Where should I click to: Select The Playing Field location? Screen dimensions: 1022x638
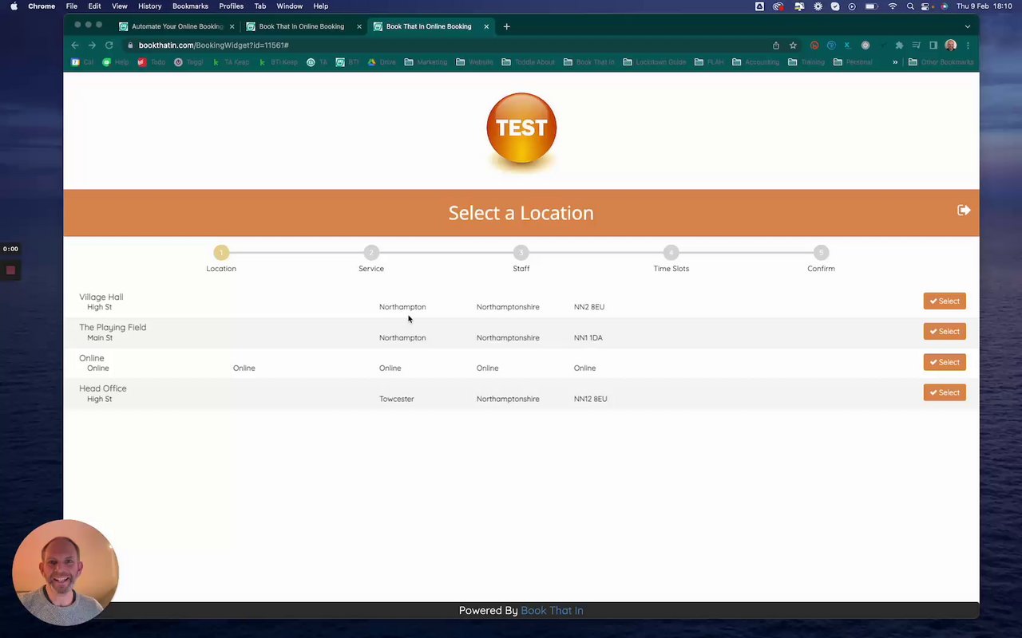pos(945,331)
